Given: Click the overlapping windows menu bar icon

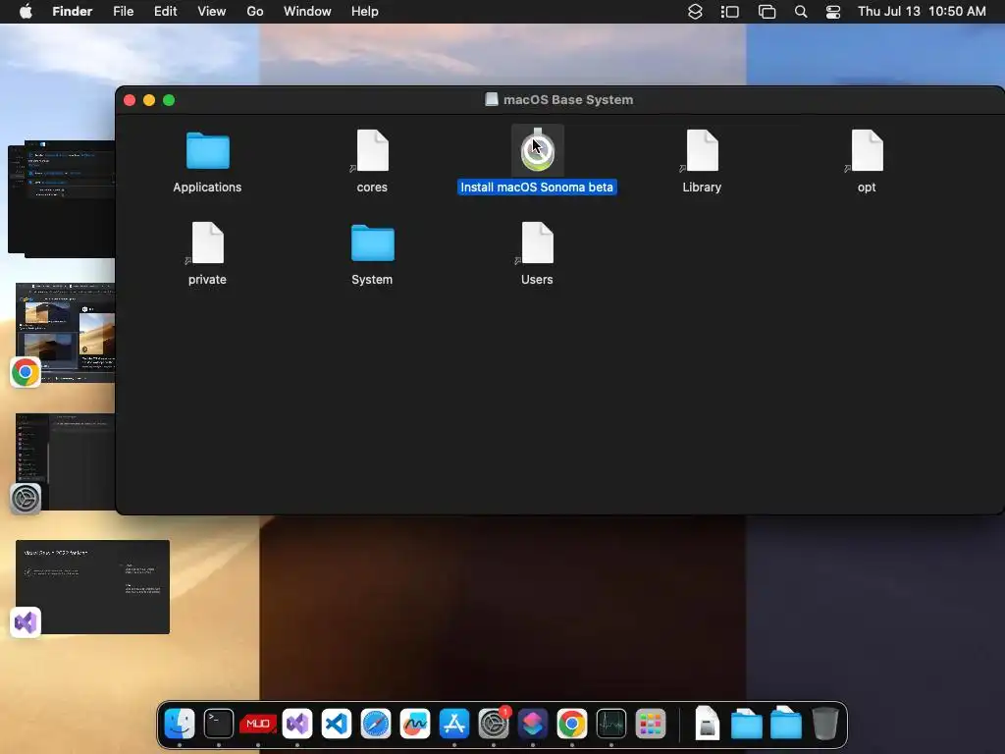Looking at the screenshot, I should coord(767,12).
